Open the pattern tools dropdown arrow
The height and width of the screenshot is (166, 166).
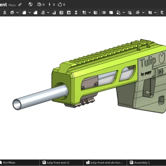point(90,12)
